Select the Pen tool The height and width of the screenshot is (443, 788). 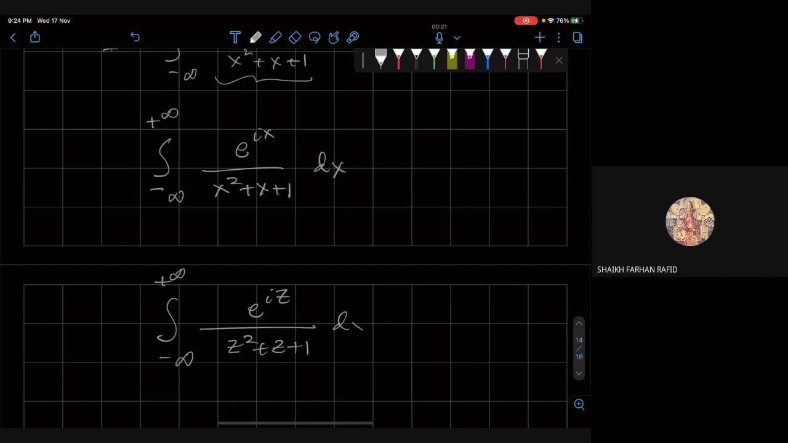tap(255, 38)
